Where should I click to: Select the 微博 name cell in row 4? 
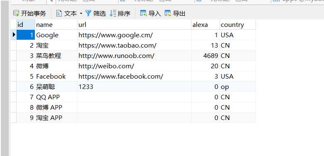coord(56,66)
